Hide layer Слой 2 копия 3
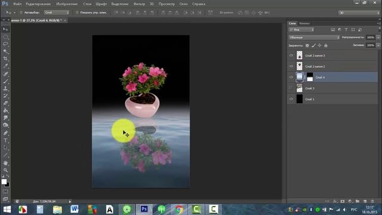The width and height of the screenshot is (382, 215). click(x=291, y=56)
